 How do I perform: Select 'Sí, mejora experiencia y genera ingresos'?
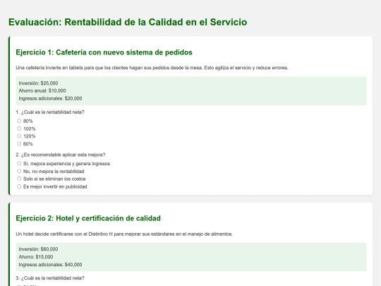[x=19, y=163]
